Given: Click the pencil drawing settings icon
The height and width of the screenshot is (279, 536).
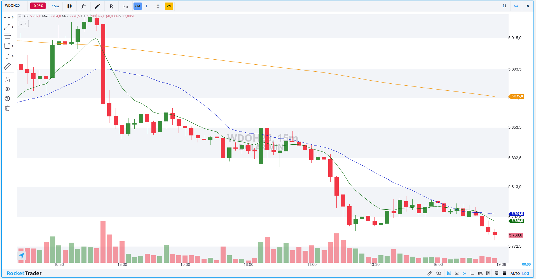Looking at the screenshot, I should pos(97,6).
